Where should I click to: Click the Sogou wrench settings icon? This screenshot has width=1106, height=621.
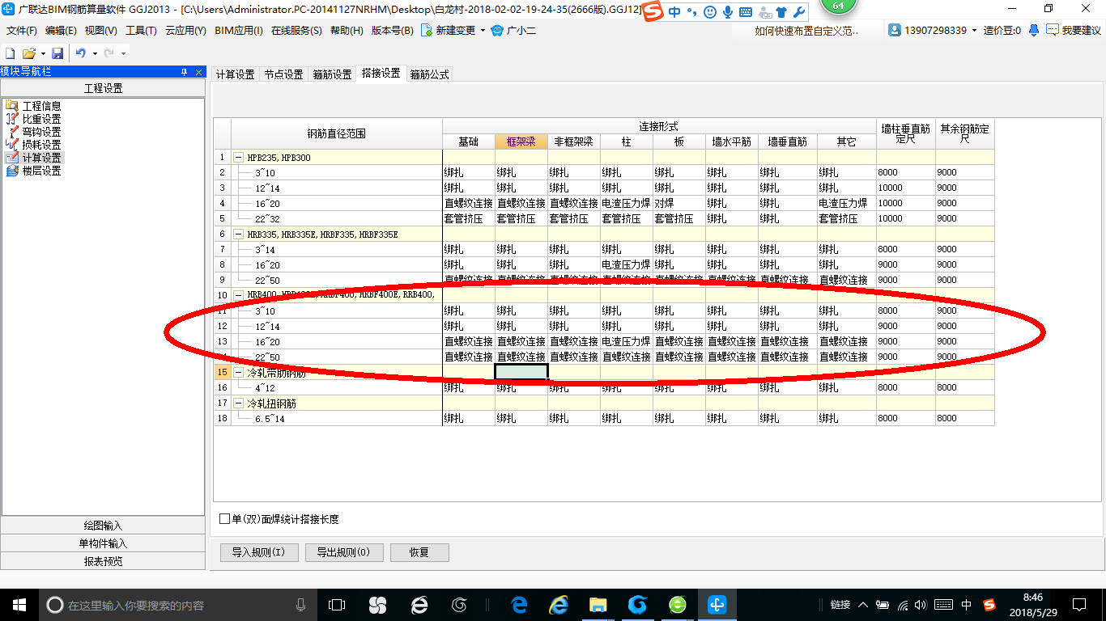point(798,13)
